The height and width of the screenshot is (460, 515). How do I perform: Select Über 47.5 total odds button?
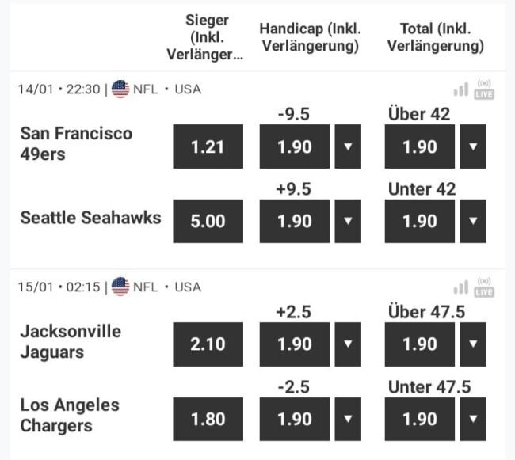[x=419, y=344]
